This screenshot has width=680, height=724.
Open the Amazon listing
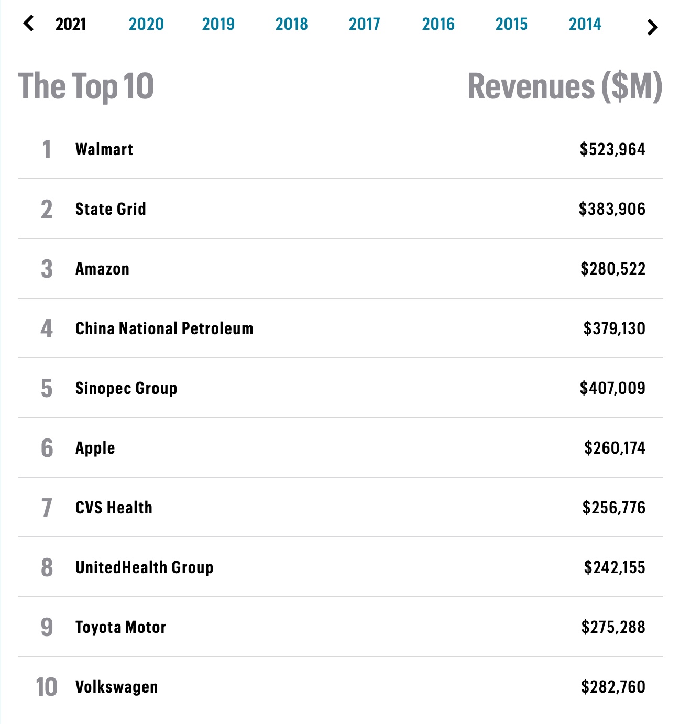click(102, 269)
